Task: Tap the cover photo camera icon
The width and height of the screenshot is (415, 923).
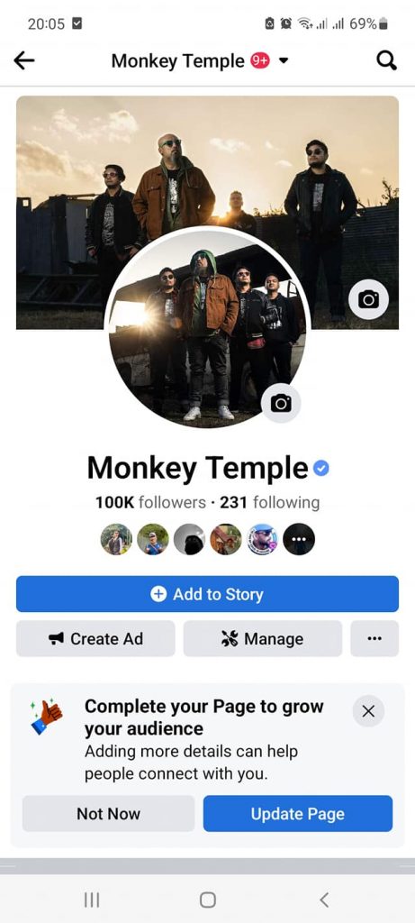Action: (x=368, y=299)
